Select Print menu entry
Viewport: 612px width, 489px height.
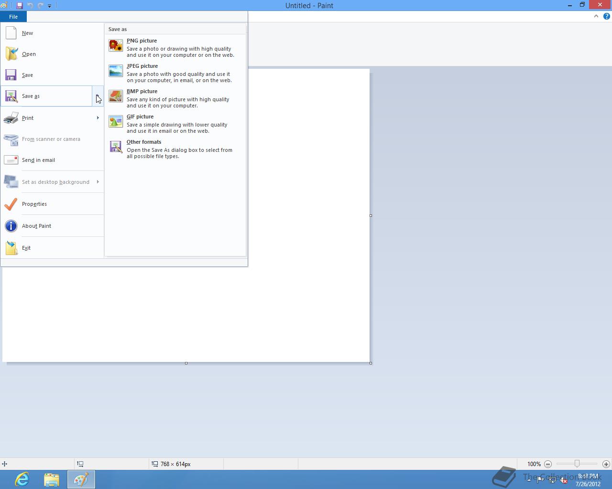tap(52, 118)
